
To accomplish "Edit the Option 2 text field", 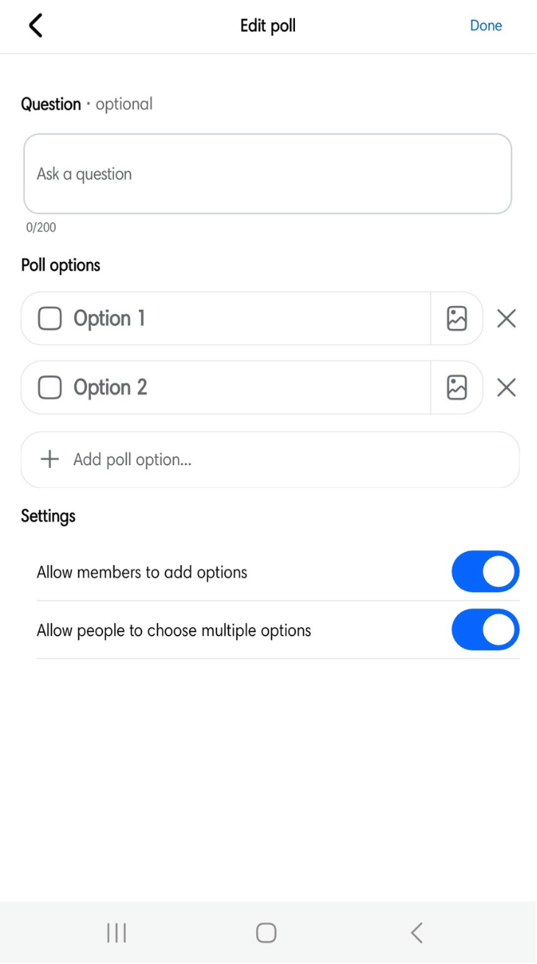I will click(x=243, y=388).
